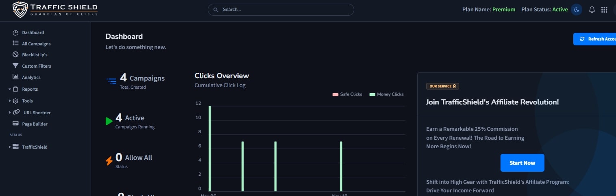
Task: Click the Traffic Shield logo
Action: pos(55,10)
